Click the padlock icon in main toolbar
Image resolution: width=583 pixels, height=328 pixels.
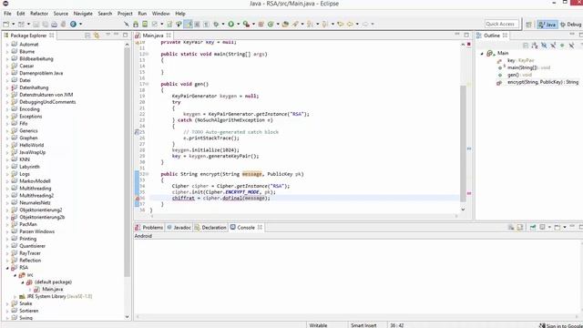pos(136,25)
